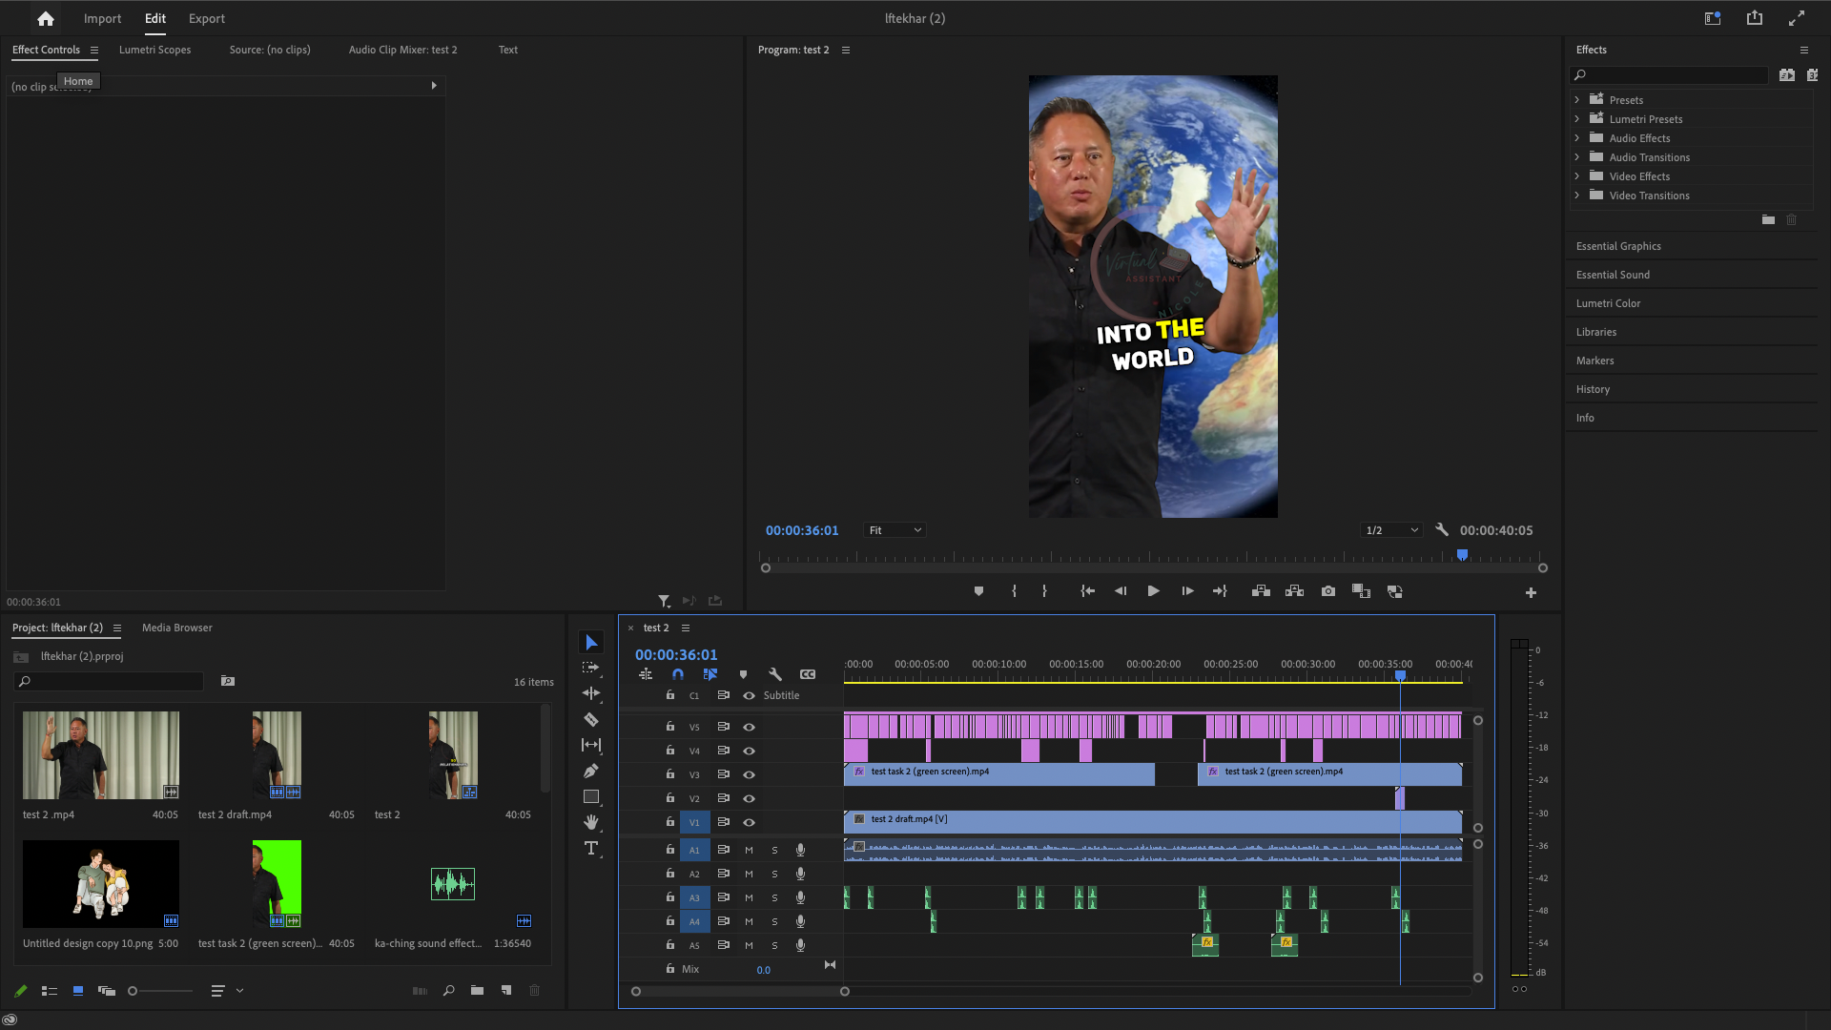Click the Add Marker icon in Program monitor

[978, 591]
